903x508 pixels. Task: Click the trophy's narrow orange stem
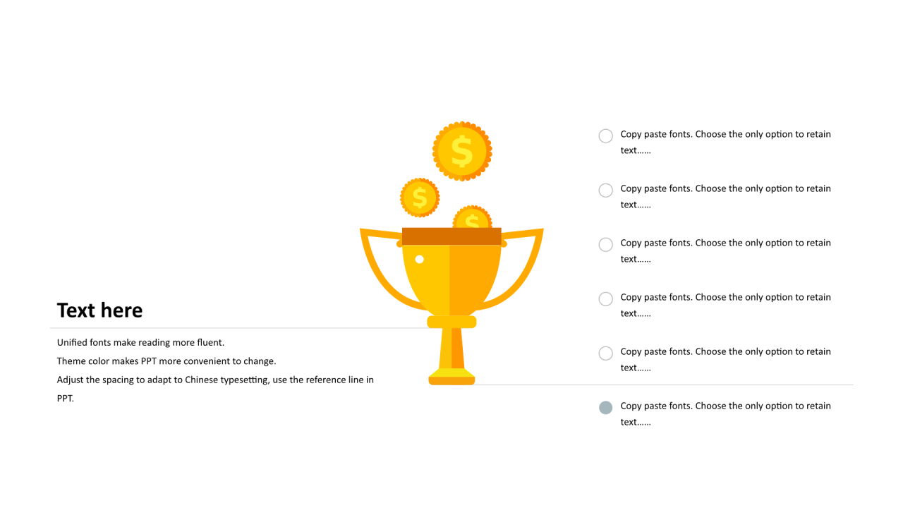pos(451,349)
